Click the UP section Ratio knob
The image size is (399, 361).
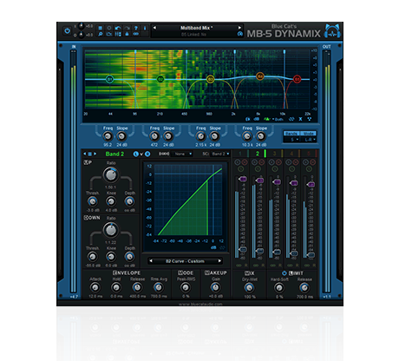[110, 174]
